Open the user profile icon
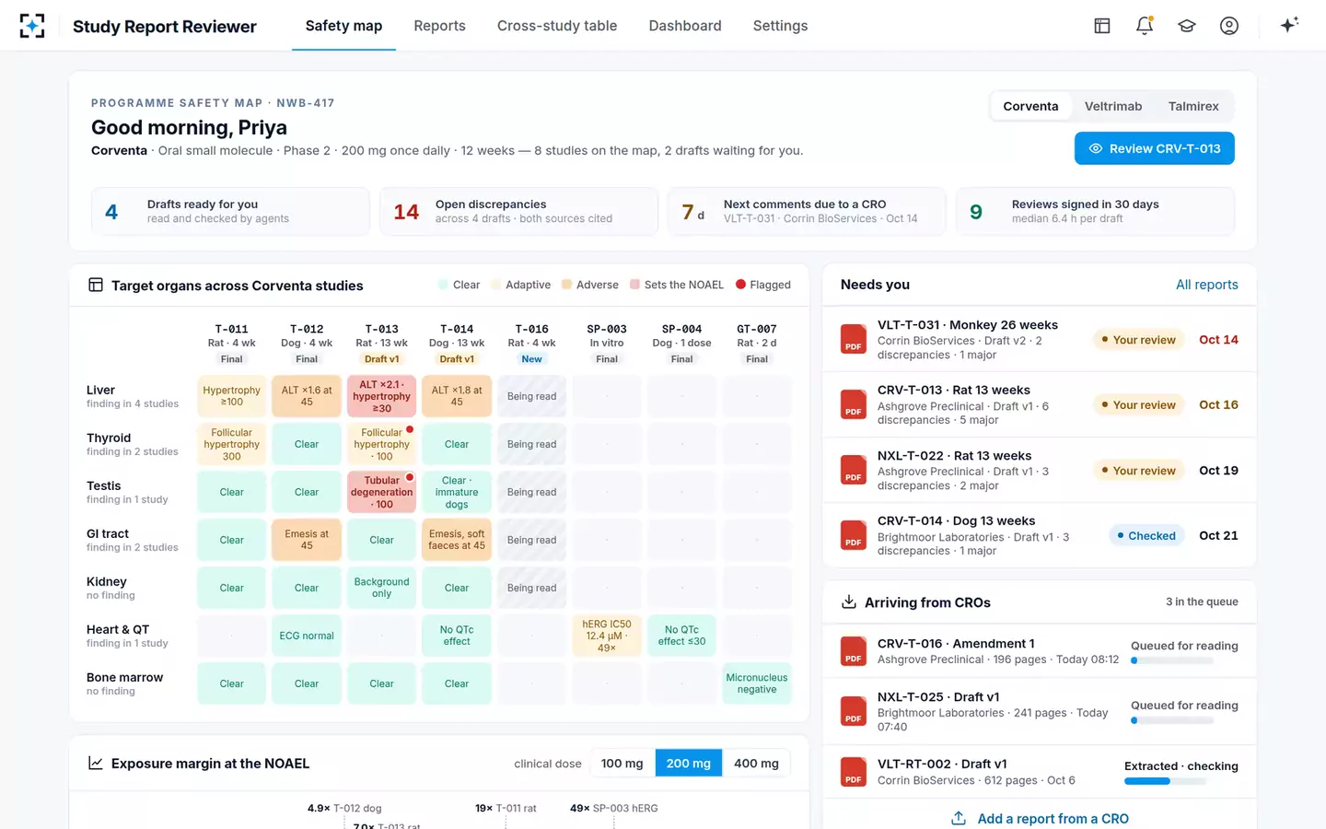 pos(1229,26)
